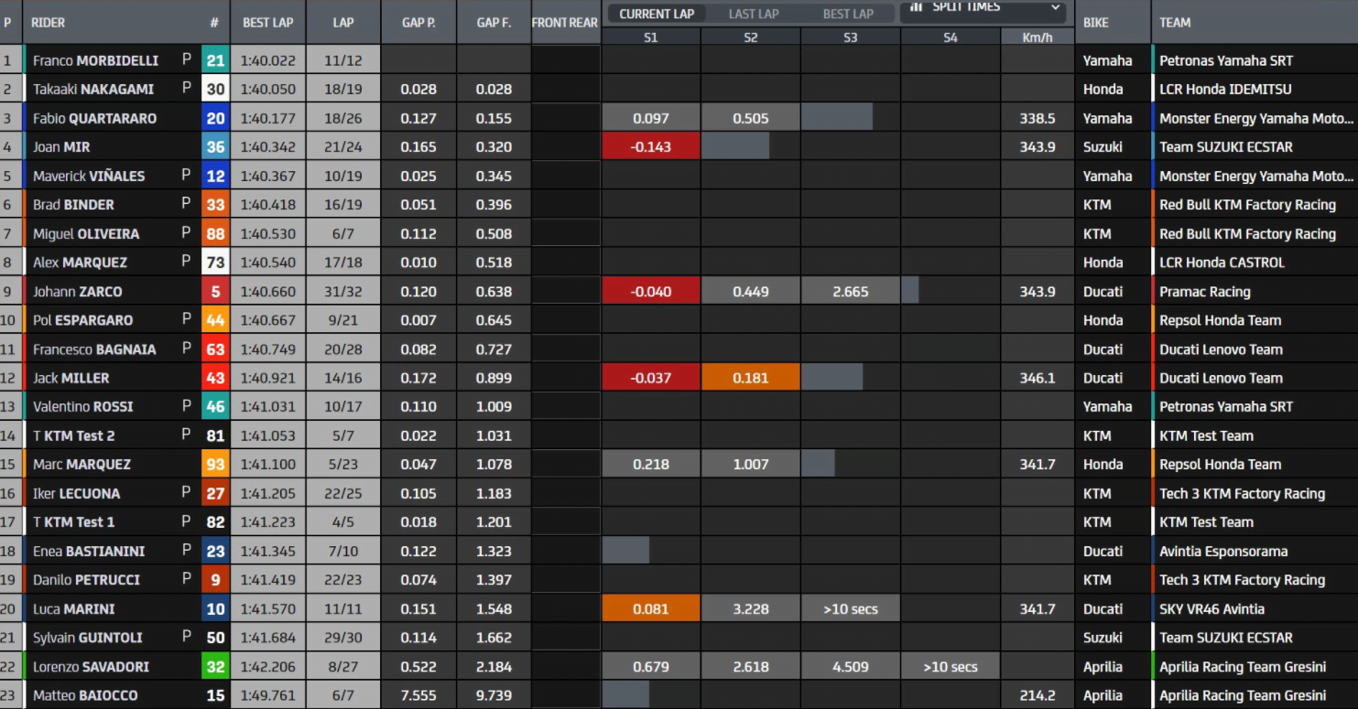Click the pit P indicator for Alex Marquez
Viewport: 1358px width, 709px height.
coord(187,262)
